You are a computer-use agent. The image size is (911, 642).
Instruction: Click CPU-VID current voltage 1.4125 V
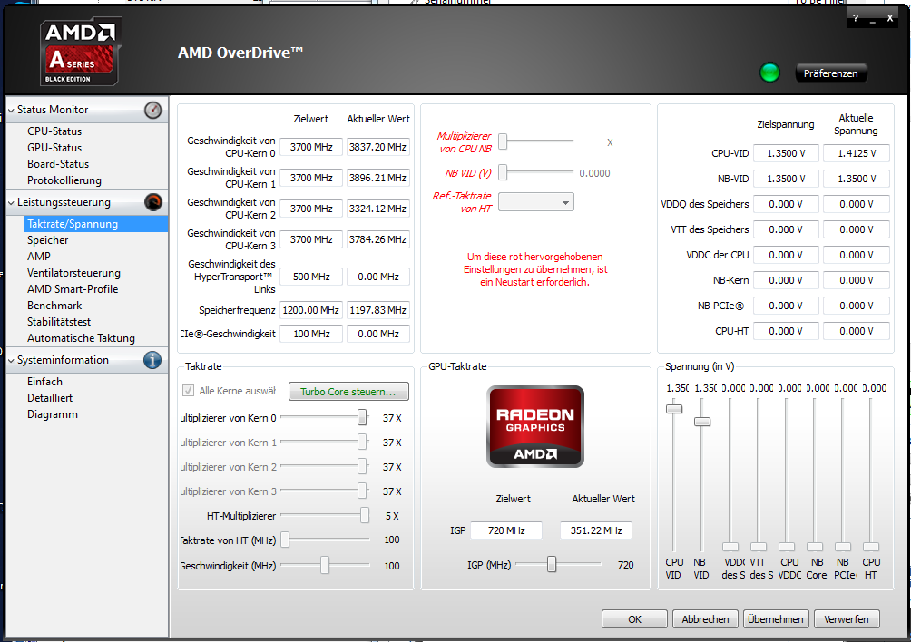[857, 153]
